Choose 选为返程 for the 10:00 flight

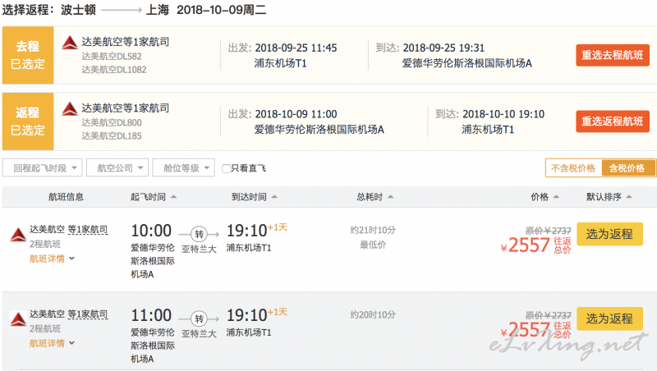[609, 234]
